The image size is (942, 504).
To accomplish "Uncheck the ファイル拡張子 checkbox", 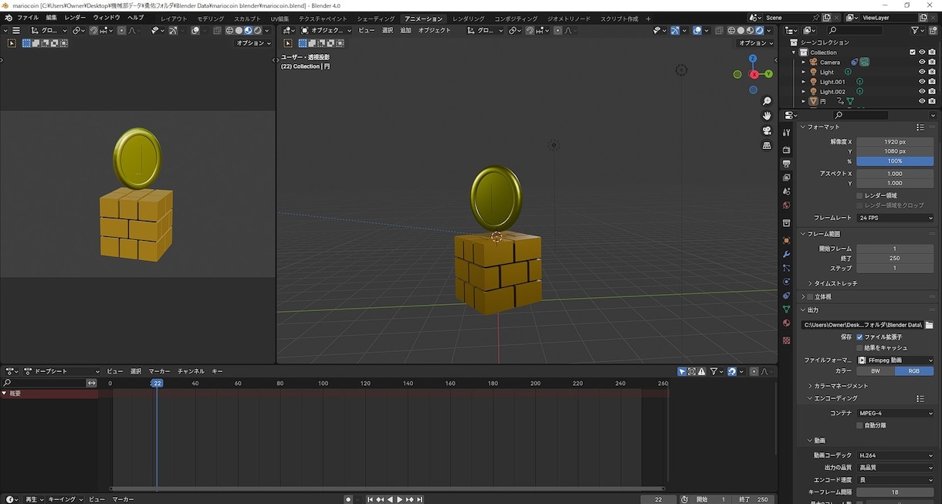I will pyautogui.click(x=859, y=337).
